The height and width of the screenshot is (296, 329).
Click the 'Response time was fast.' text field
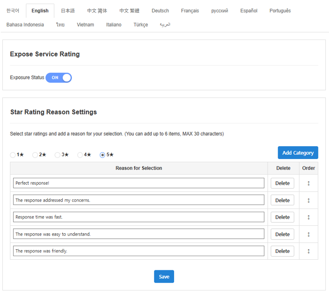coord(138,217)
